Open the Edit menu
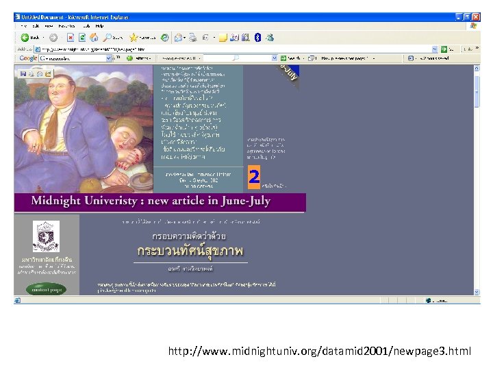This screenshot has height=370, width=493. pyautogui.click(x=36, y=26)
